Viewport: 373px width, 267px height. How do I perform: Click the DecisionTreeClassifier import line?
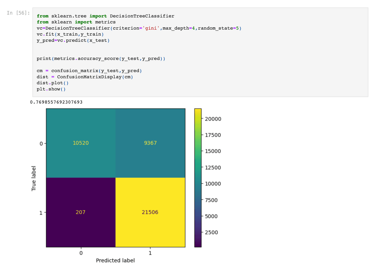coord(105,16)
